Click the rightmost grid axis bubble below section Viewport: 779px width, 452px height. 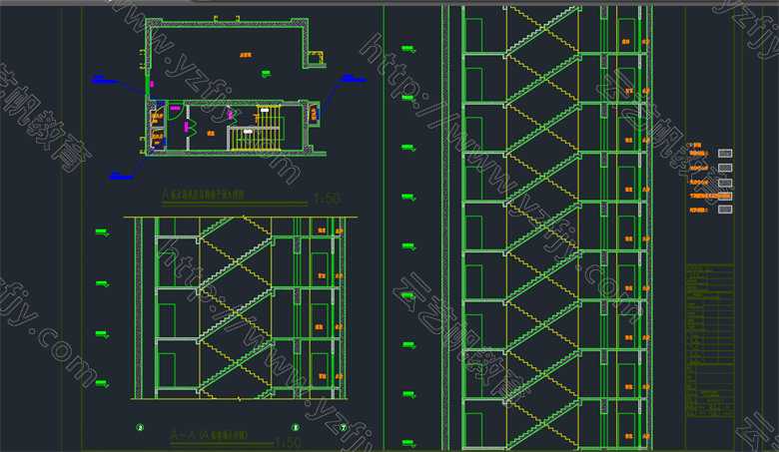click(343, 427)
